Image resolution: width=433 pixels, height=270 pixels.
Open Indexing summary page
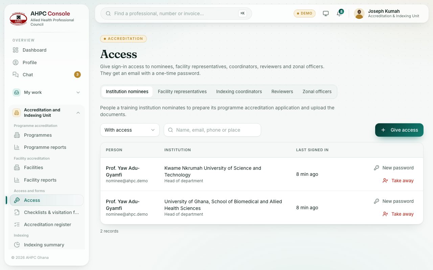click(47, 245)
